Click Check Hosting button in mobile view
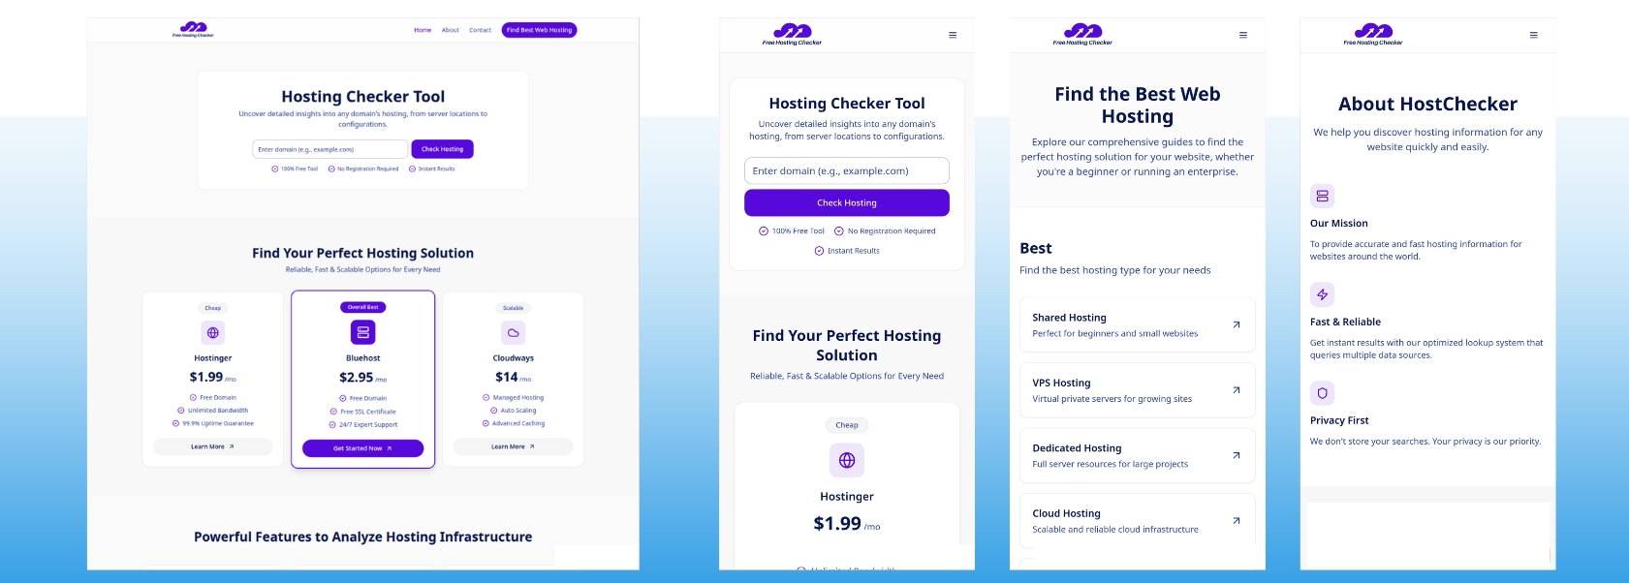The height and width of the screenshot is (583, 1629). 847,202
